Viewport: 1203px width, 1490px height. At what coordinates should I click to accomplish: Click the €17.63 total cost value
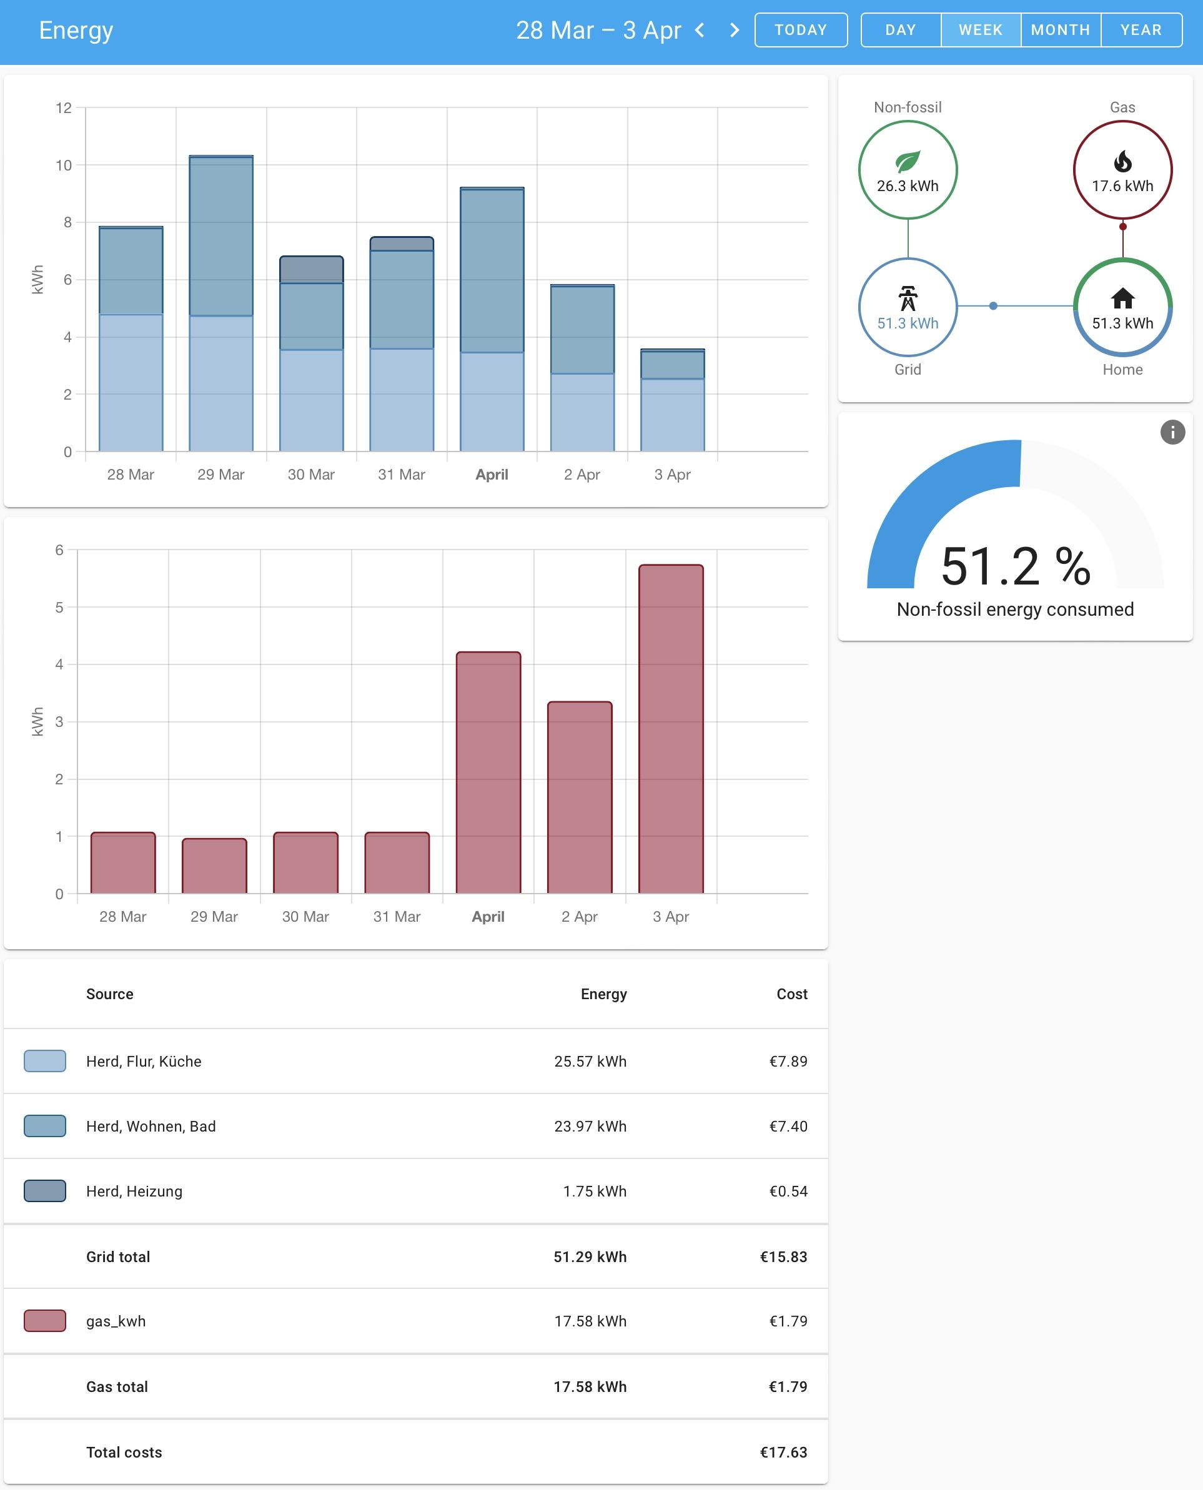784,1453
